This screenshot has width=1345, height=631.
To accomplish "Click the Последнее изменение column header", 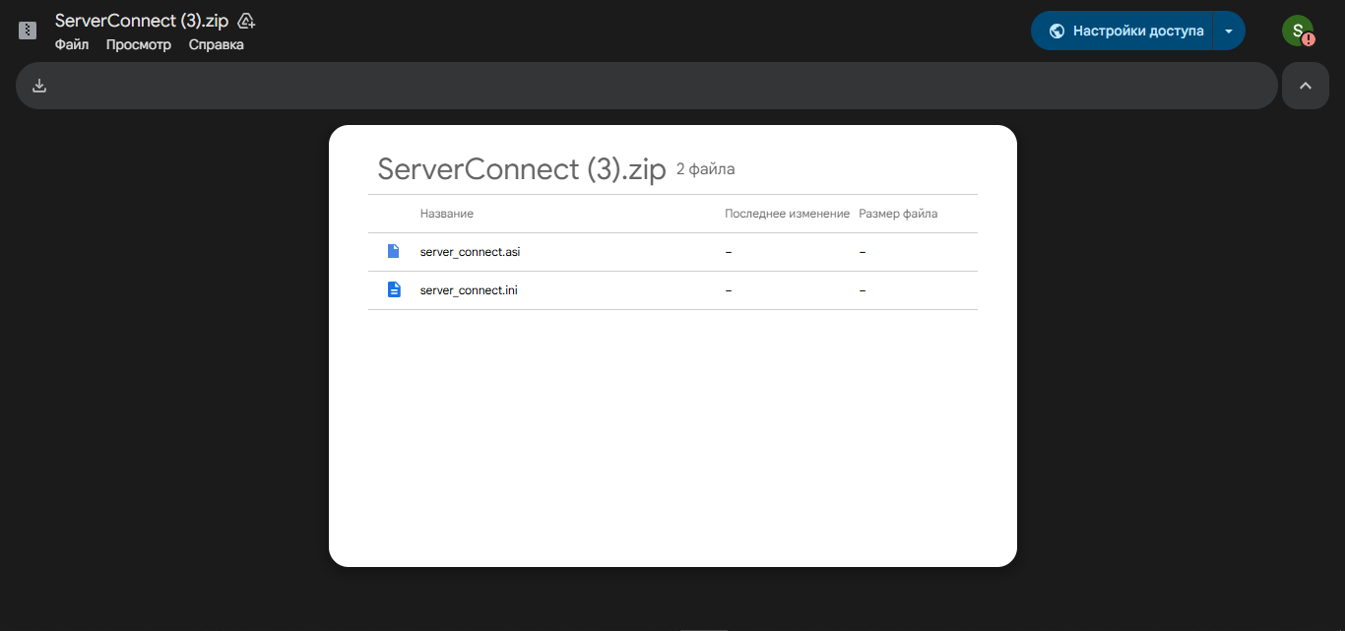I will (x=787, y=214).
